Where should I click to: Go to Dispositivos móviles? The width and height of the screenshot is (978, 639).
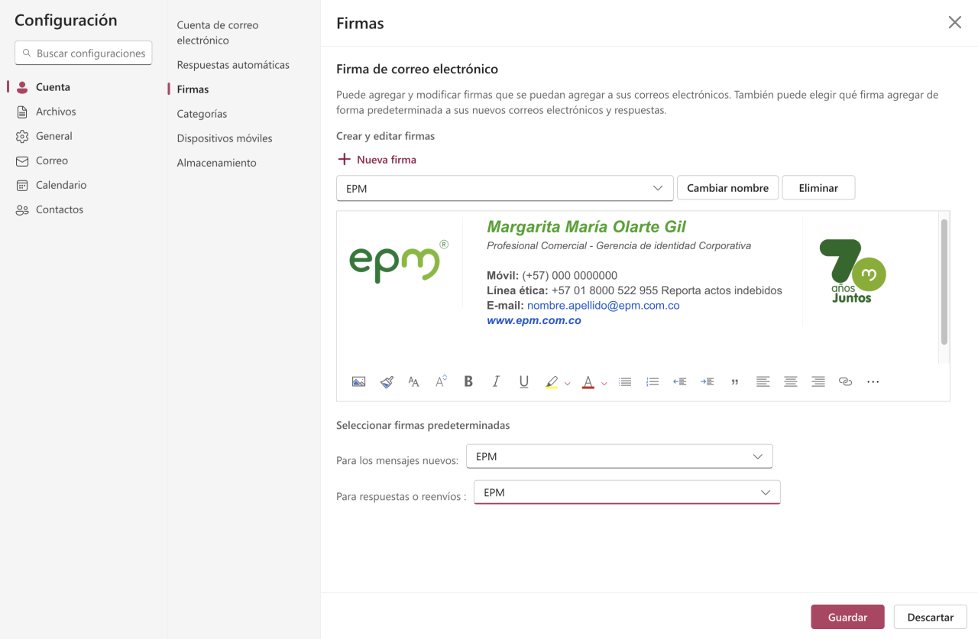point(225,138)
